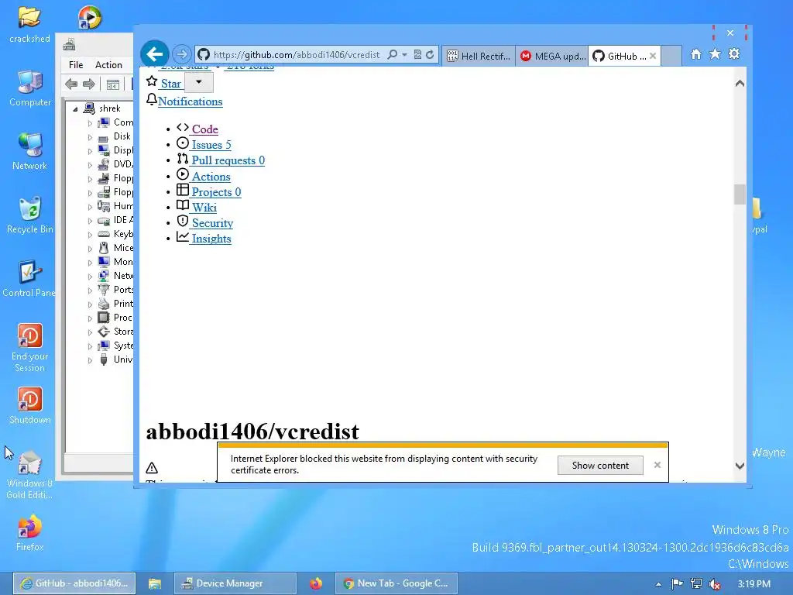
Task: Expand the Display adapters node
Action: pyautogui.click(x=90, y=151)
